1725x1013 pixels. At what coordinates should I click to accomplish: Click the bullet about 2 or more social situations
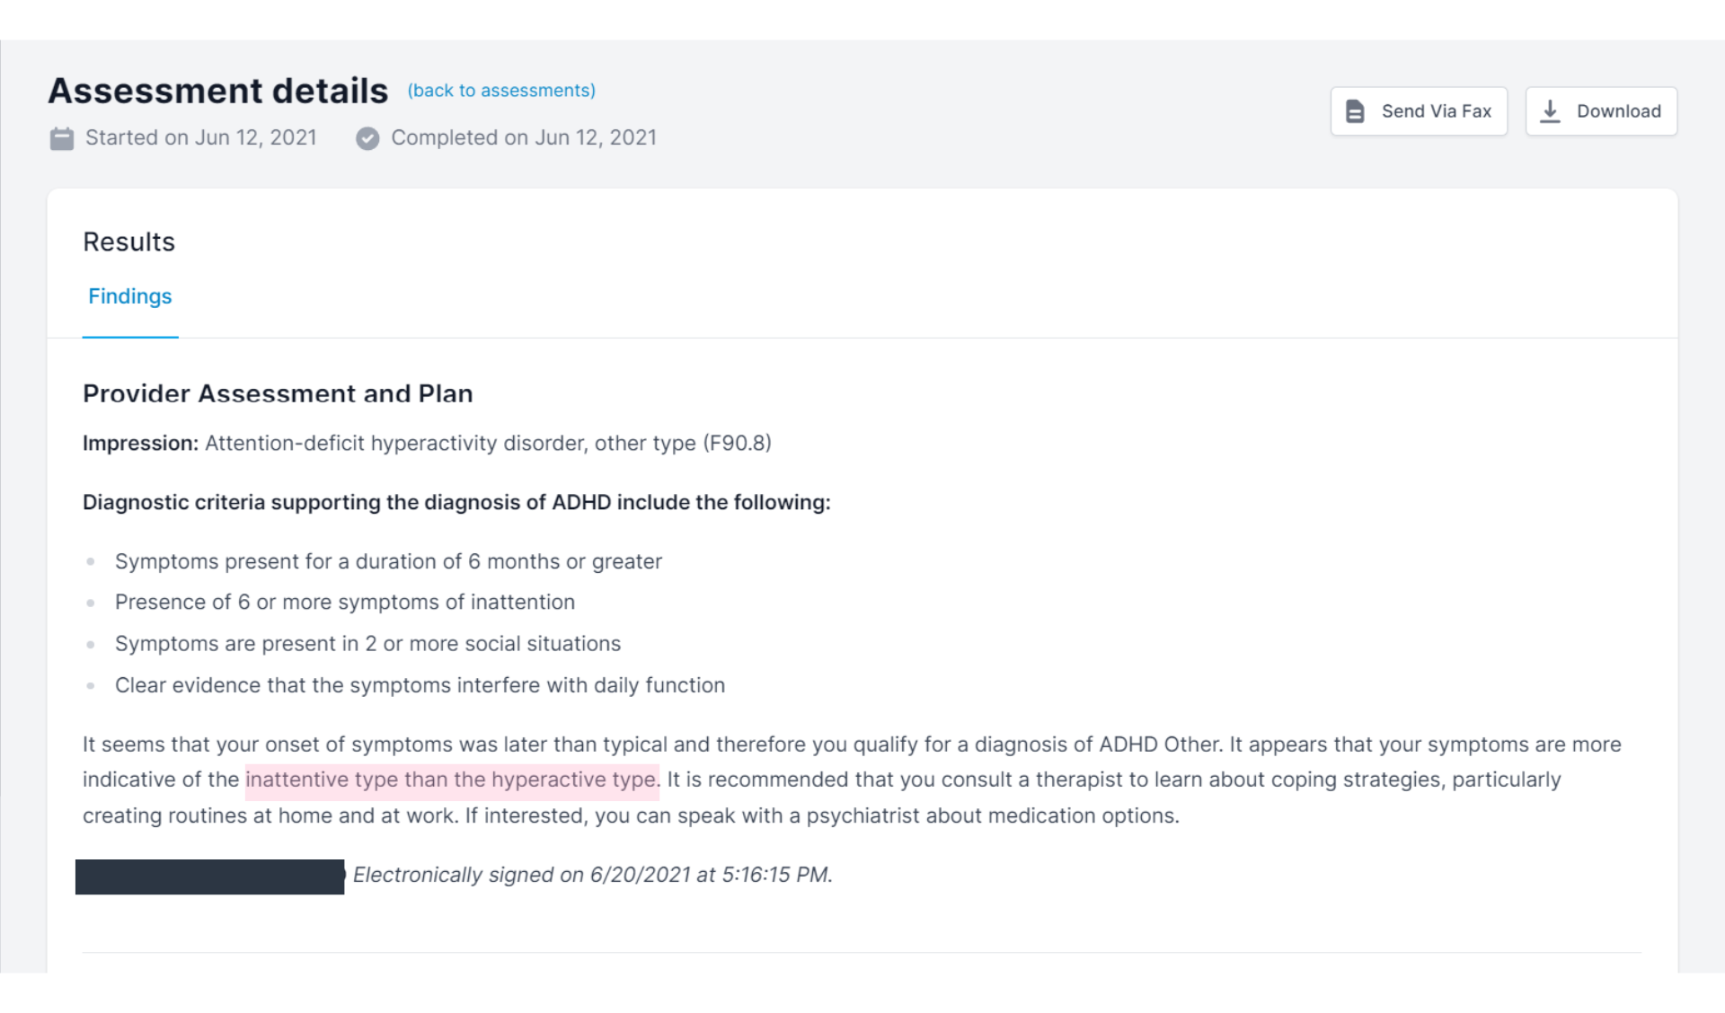368,644
